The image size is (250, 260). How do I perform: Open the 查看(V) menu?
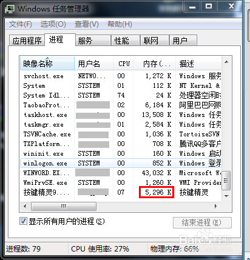(87, 24)
